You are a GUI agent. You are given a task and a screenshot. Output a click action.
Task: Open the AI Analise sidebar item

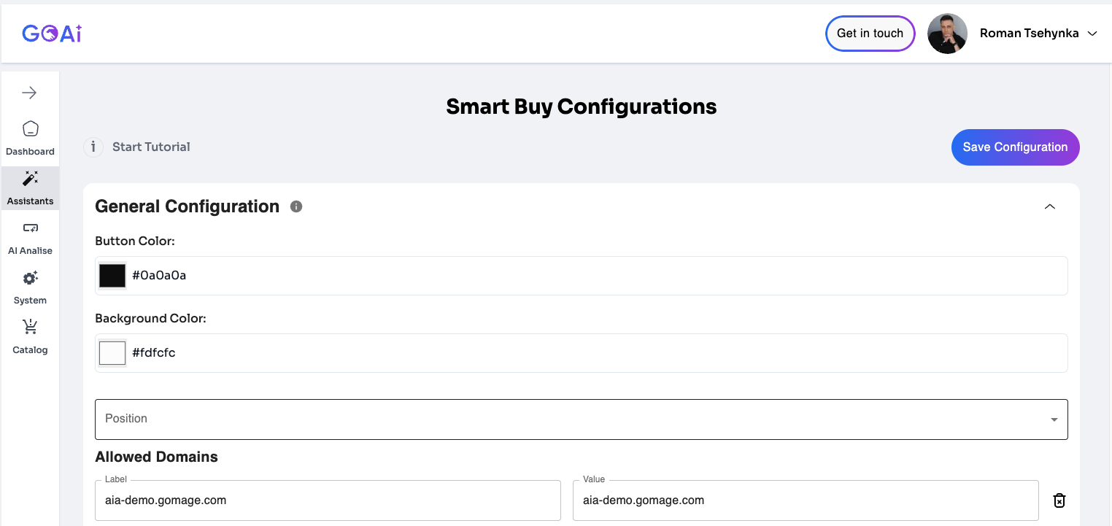click(x=30, y=237)
